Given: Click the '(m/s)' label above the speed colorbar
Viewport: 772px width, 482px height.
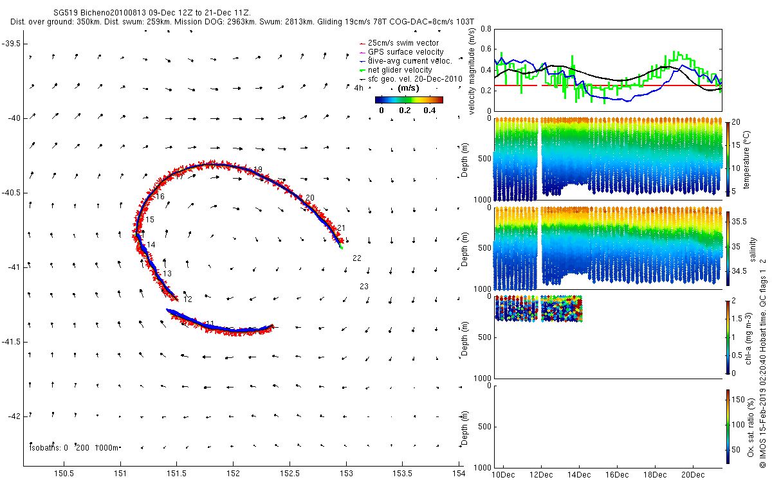Looking at the screenshot, I should [x=409, y=88].
